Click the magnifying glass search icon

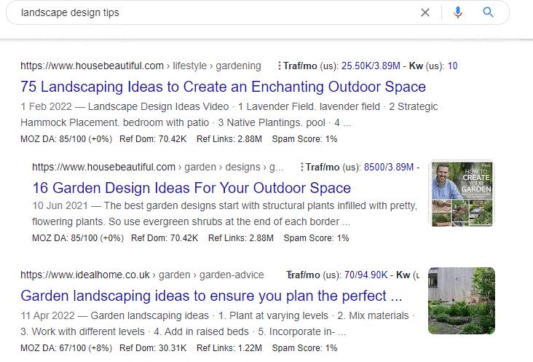tap(488, 12)
